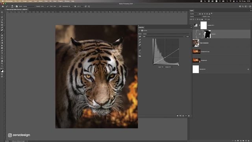Open the Curves Preset dropdown
Screen dimensions: 252x142
click(x=166, y=34)
